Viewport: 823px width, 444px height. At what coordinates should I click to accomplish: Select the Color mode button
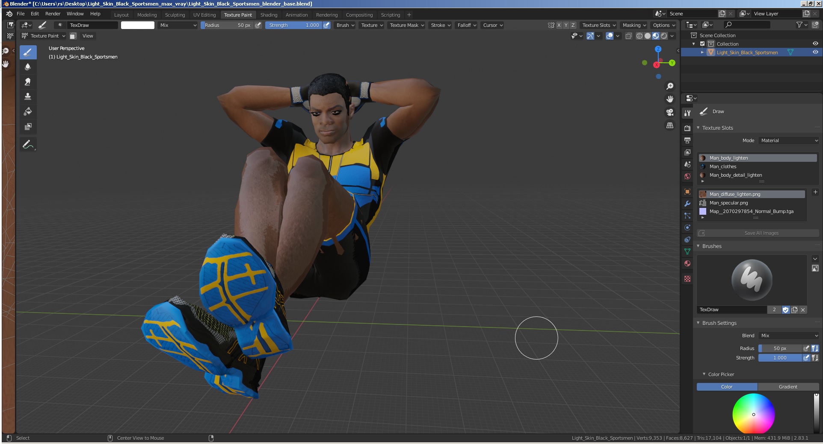coord(727,387)
